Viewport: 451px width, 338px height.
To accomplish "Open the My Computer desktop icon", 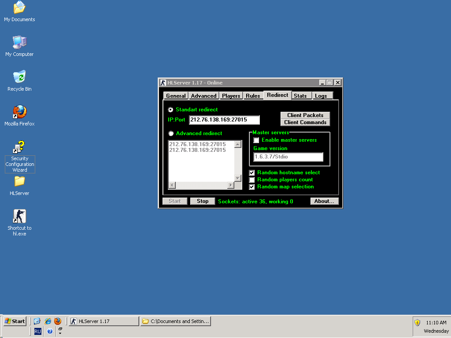I will coord(19,43).
